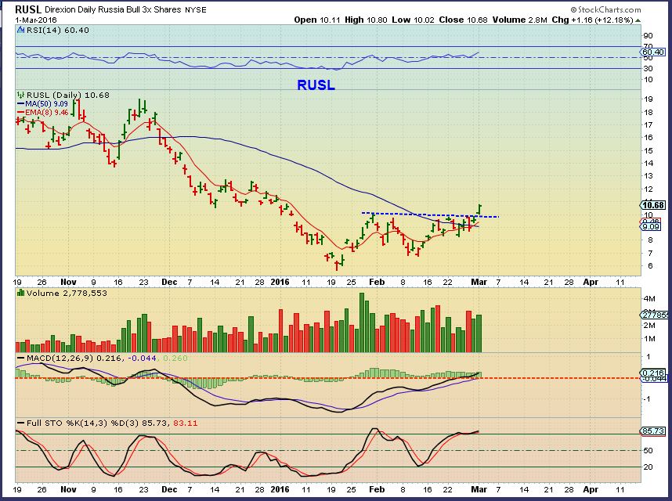Click the RSI panel icon beside RSI(14)

(x=20, y=30)
